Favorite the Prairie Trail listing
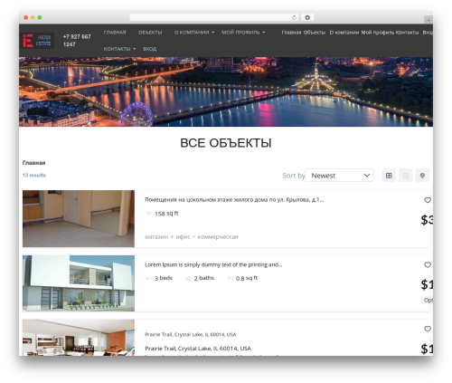 pyautogui.click(x=428, y=329)
